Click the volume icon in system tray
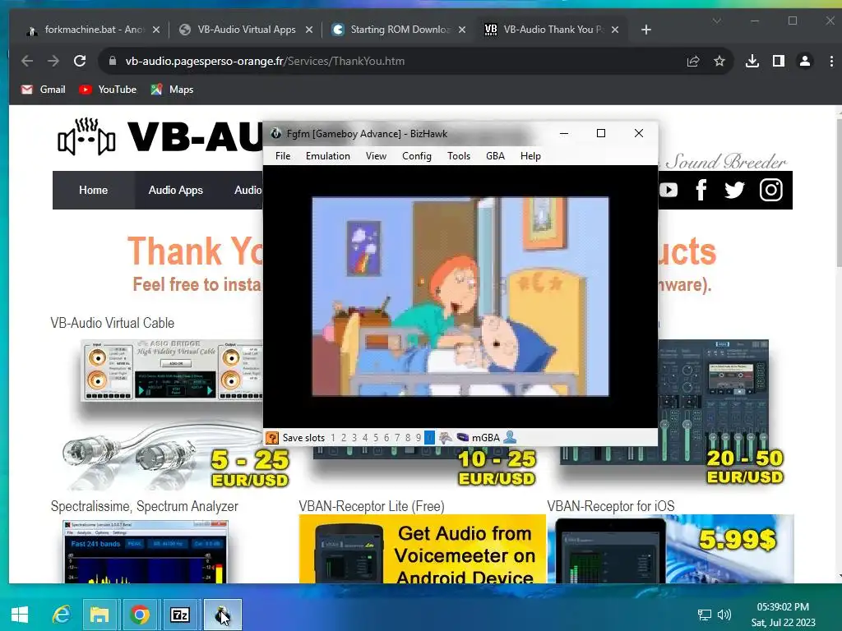Image resolution: width=842 pixels, height=631 pixels. [724, 615]
